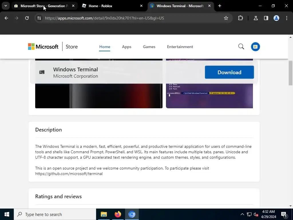Open Firefox from taskbar
This screenshot has height=220, width=293.
click(x=118, y=214)
